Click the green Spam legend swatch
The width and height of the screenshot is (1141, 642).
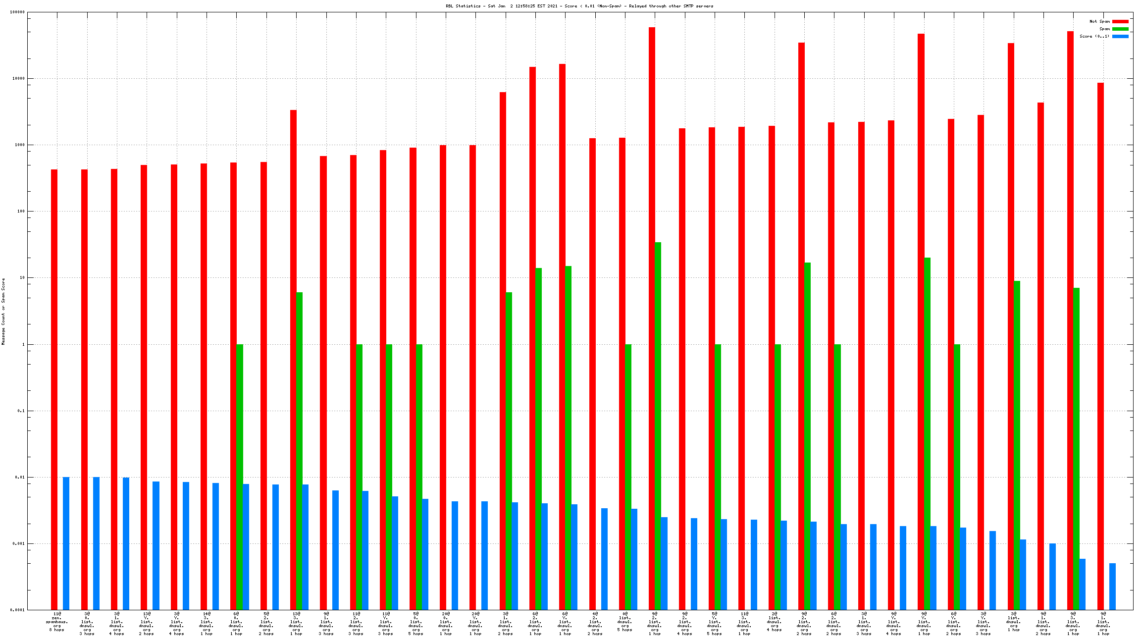tap(1120, 29)
